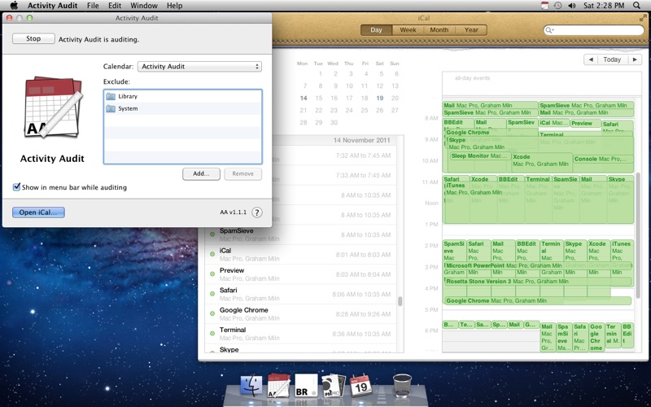Image resolution: width=651 pixels, height=407 pixels.
Task: Open the Edit menu
Action: (x=115, y=6)
